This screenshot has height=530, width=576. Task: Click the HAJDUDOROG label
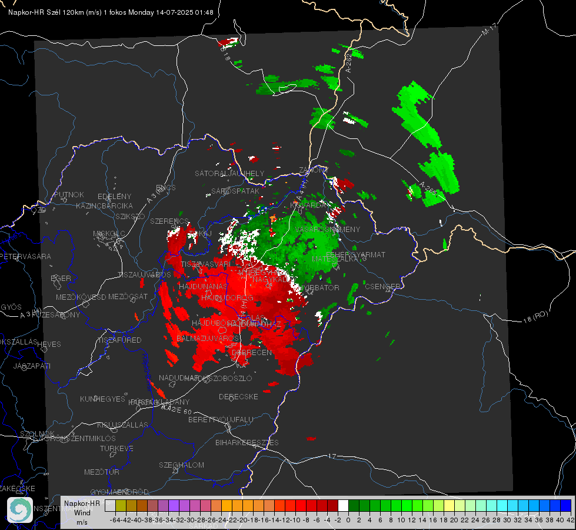pos(227,298)
